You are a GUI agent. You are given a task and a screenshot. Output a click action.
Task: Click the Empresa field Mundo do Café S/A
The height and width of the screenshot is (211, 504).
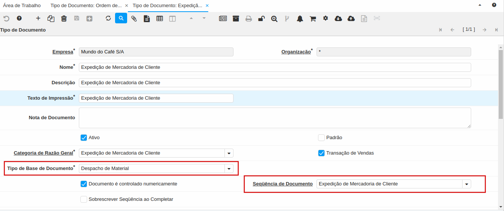pyautogui.click(x=156, y=52)
